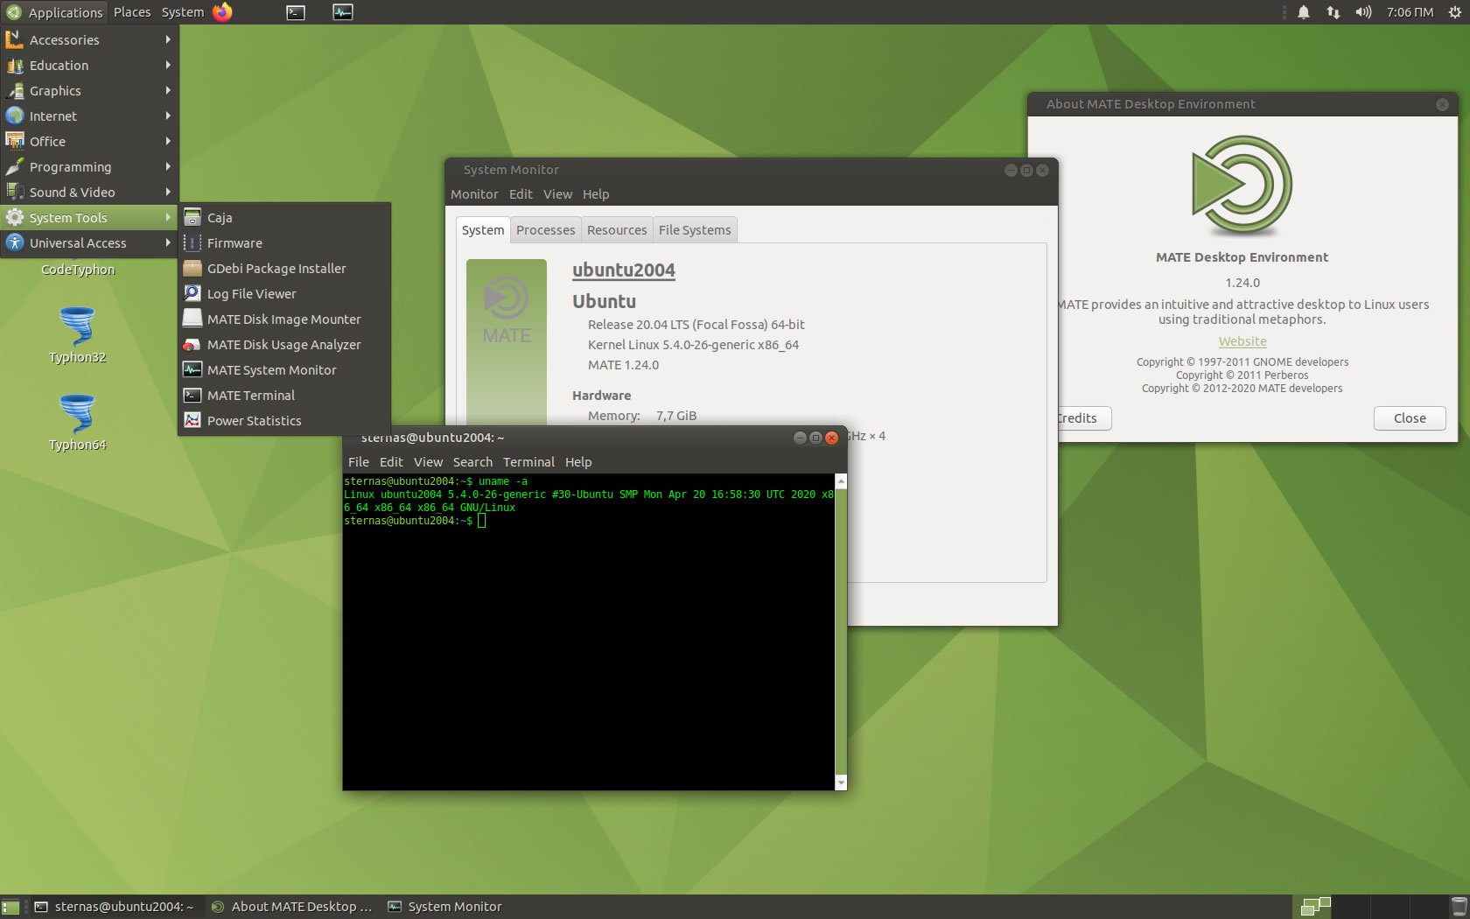Image resolution: width=1470 pixels, height=919 pixels.
Task: Show Credits in About MATE dialog
Action: 1083,418
